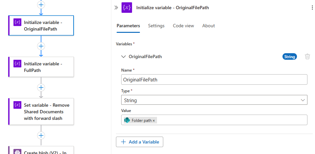Click the variable icon in panel header

pyautogui.click(x=127, y=8)
